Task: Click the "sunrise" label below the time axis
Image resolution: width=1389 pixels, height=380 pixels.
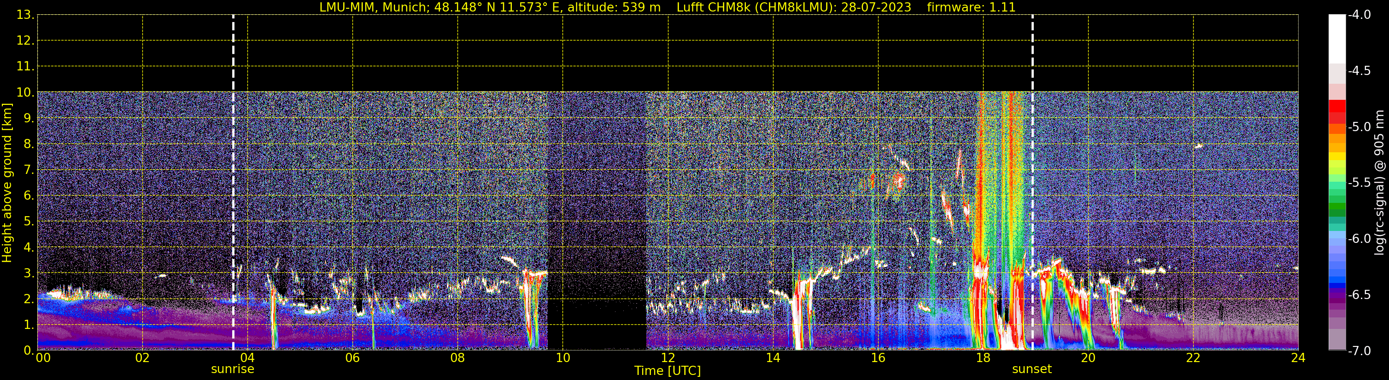Action: click(x=232, y=369)
